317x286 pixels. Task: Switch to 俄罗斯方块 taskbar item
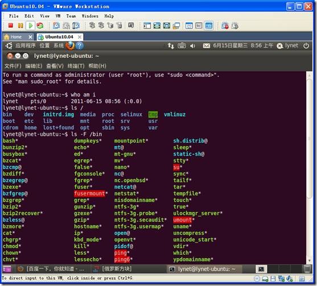coord(113,269)
